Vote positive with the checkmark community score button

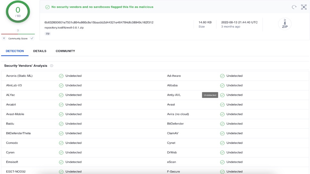click(32, 38)
